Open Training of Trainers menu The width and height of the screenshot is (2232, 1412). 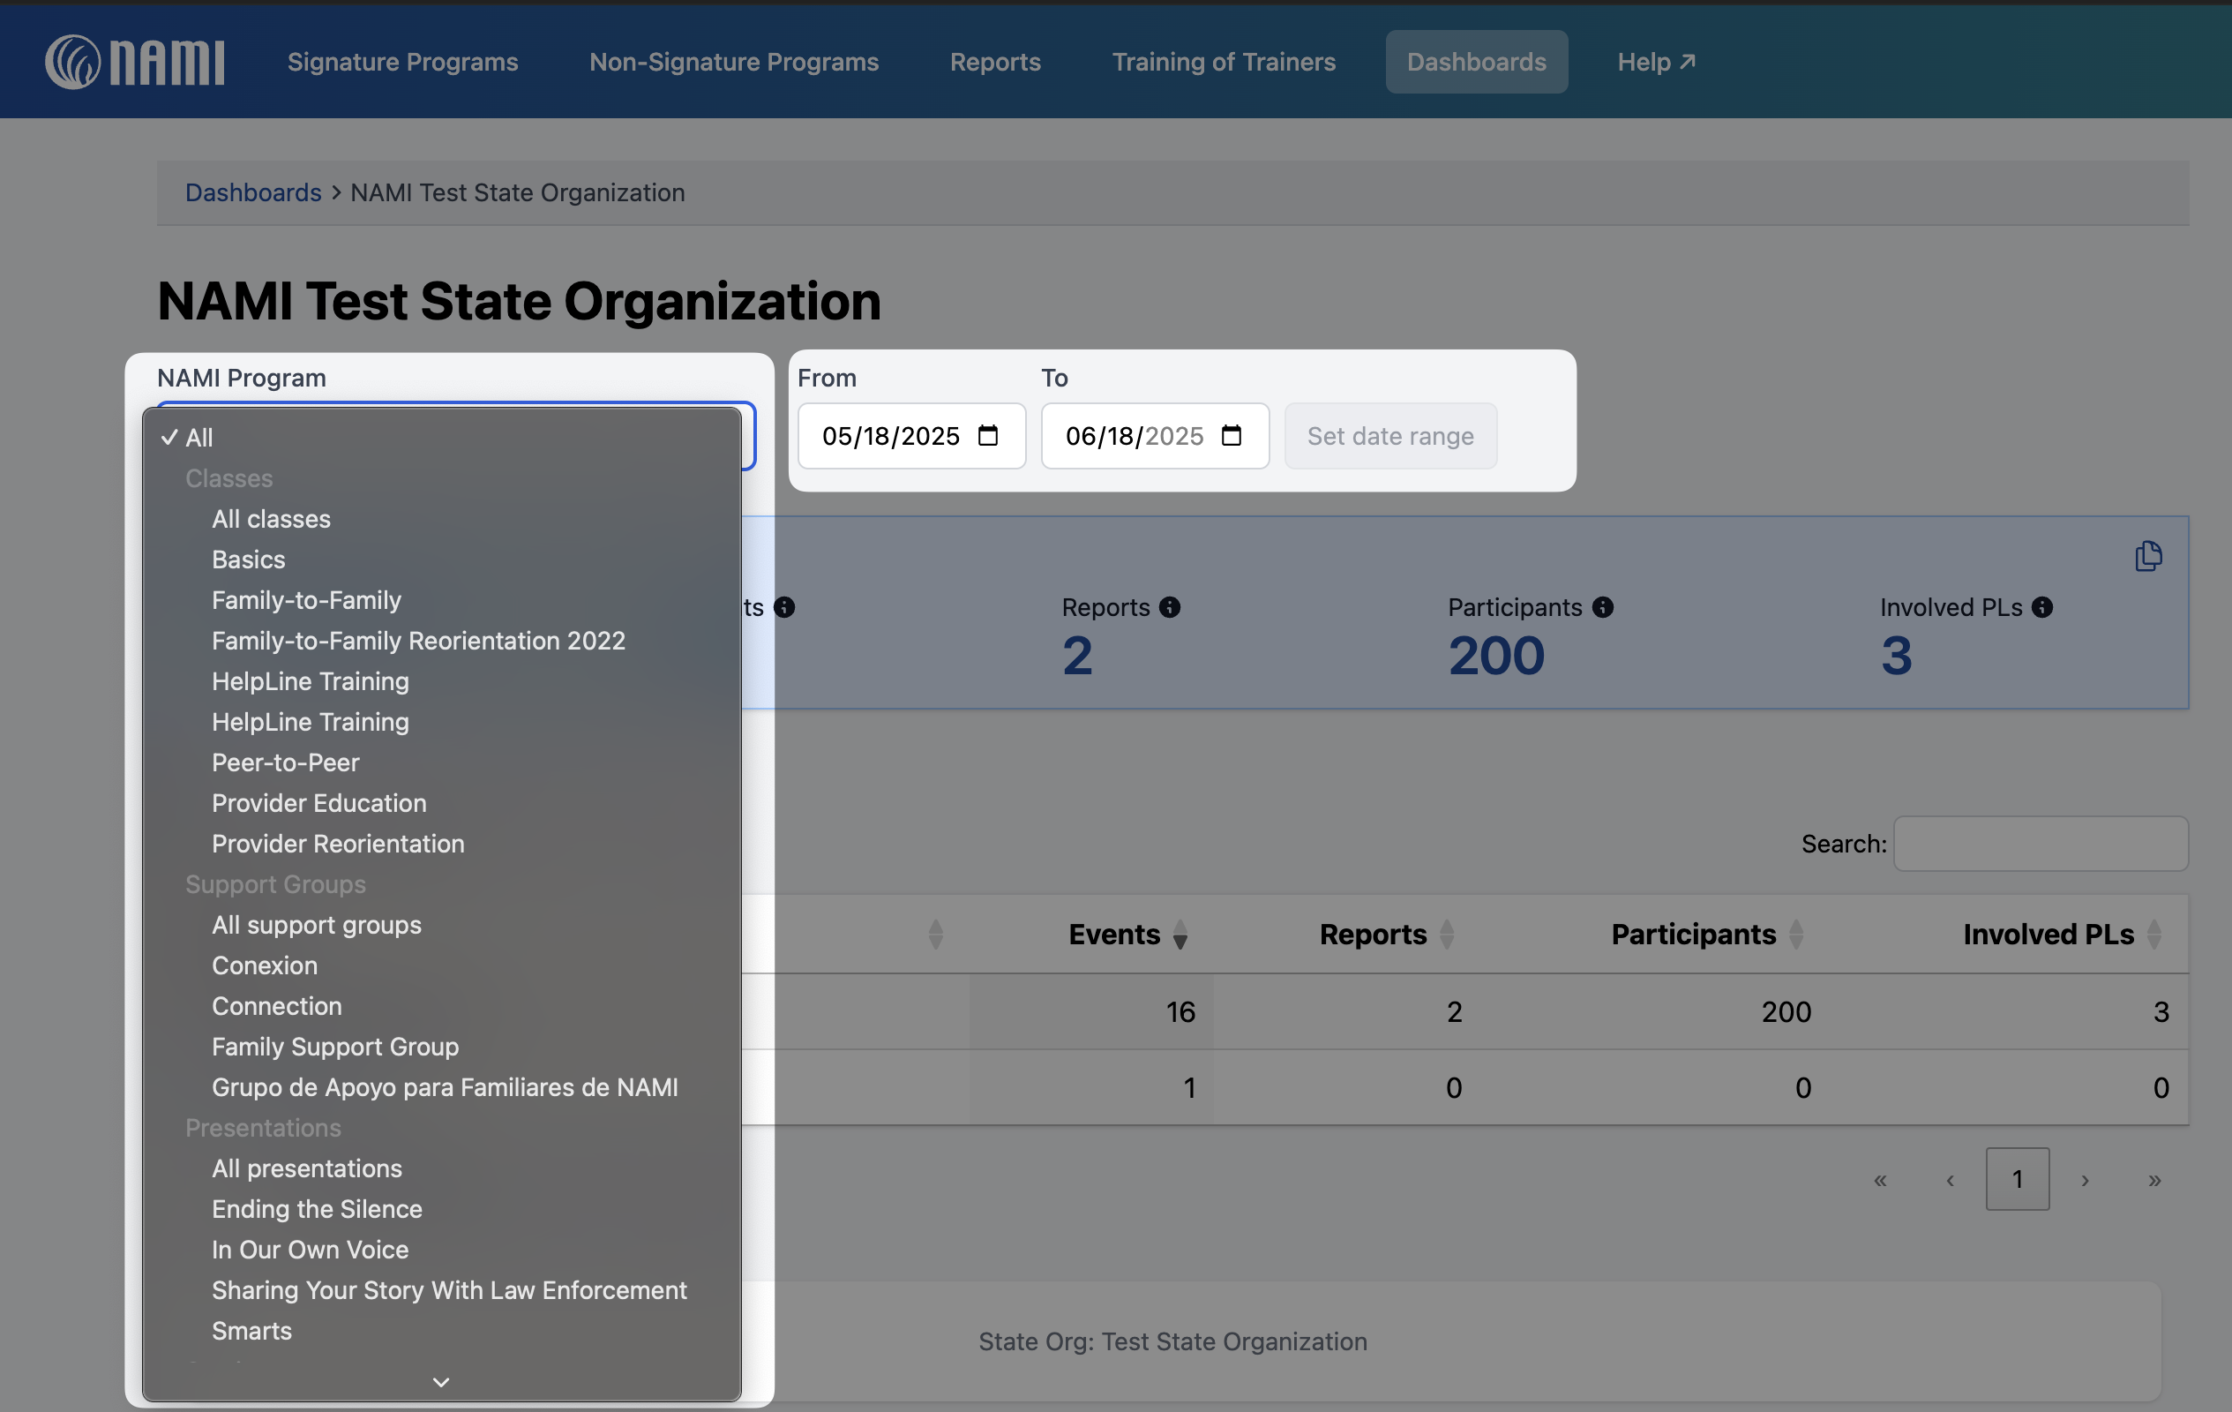click(x=1224, y=61)
